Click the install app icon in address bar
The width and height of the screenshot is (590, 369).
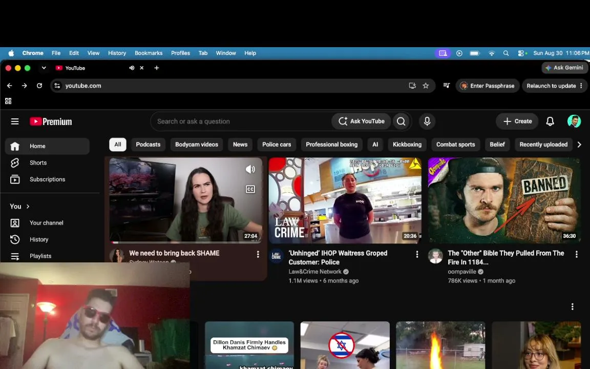point(412,86)
